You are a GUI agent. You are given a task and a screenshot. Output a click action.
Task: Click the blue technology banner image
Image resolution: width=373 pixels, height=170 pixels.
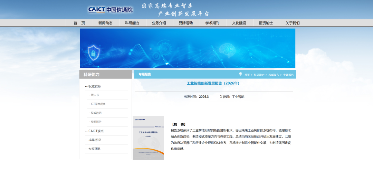pos(188,48)
